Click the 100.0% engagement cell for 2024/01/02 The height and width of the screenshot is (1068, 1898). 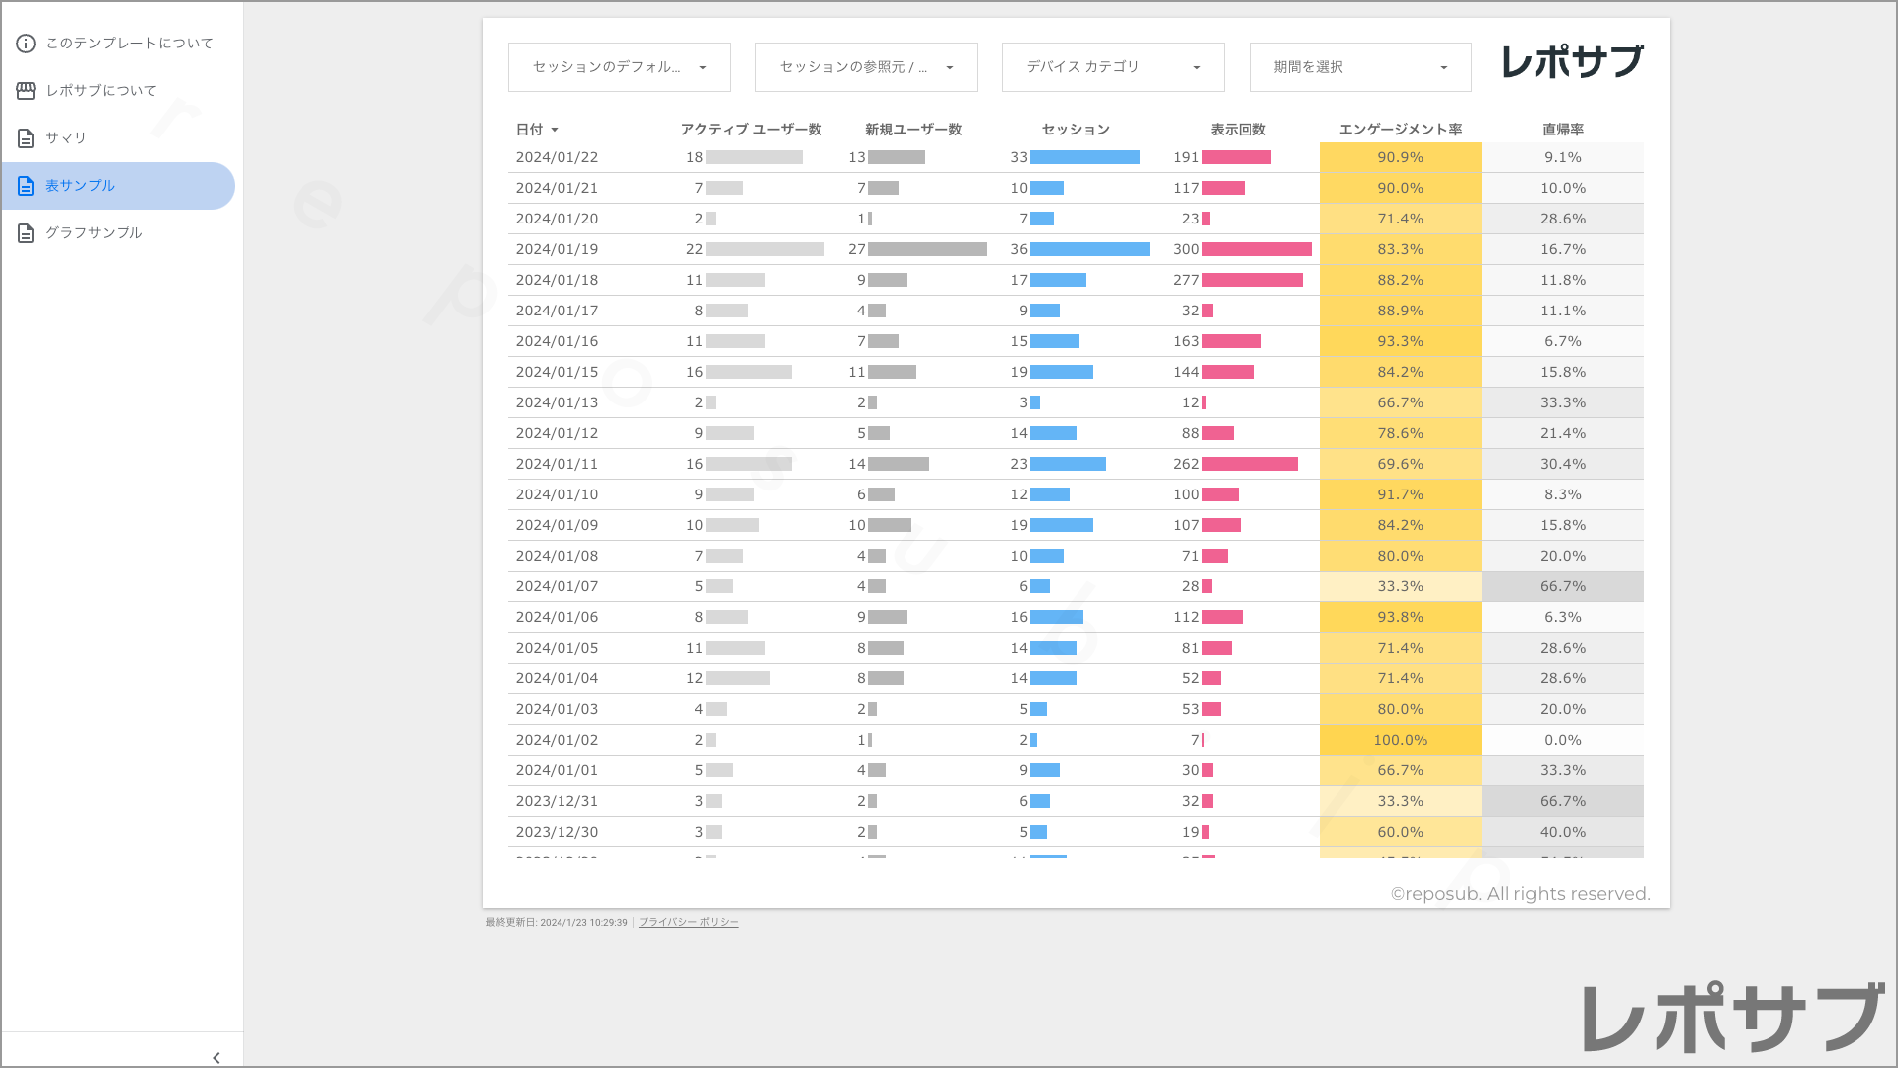[x=1400, y=740]
